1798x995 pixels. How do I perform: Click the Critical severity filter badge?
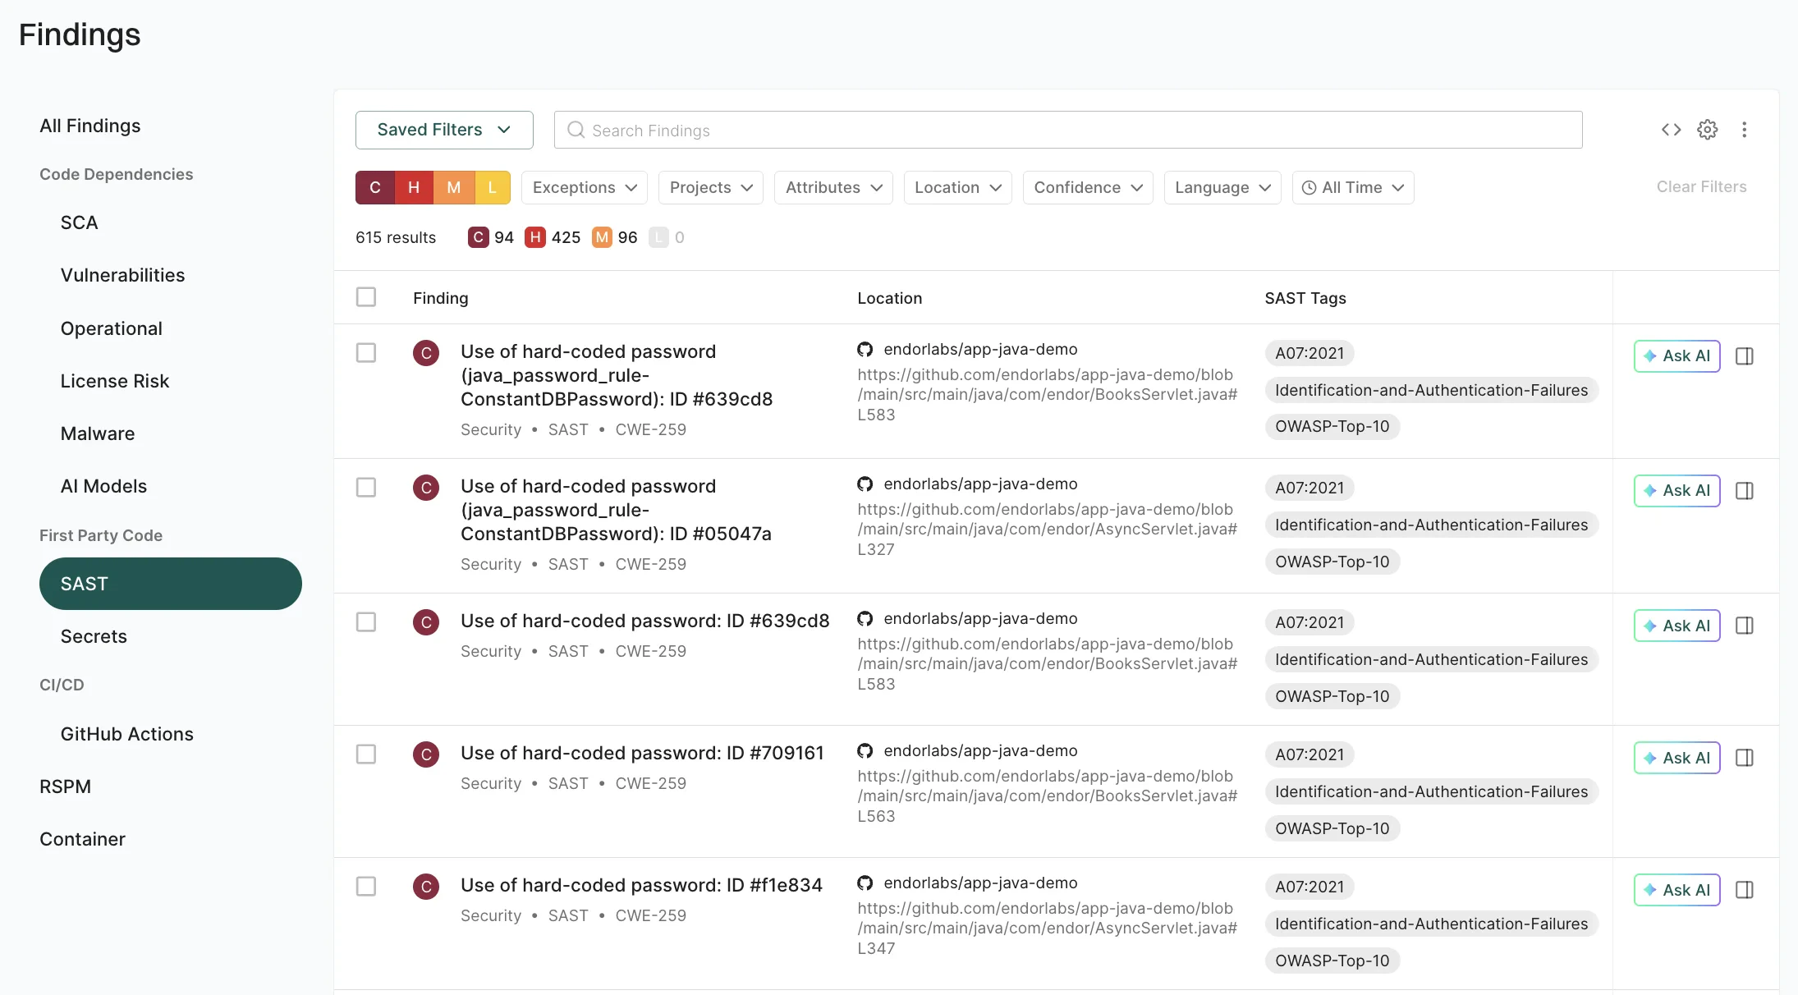pyautogui.click(x=375, y=187)
